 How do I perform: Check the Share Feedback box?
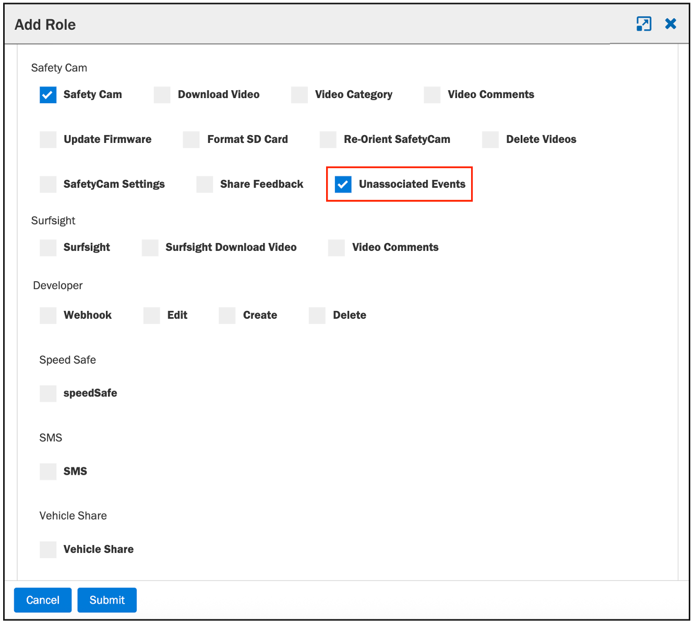205,185
